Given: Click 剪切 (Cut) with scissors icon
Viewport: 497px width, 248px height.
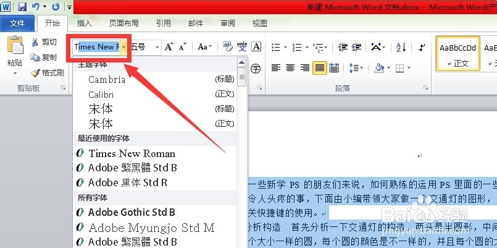Looking at the screenshot, I should pyautogui.click(x=44, y=42).
